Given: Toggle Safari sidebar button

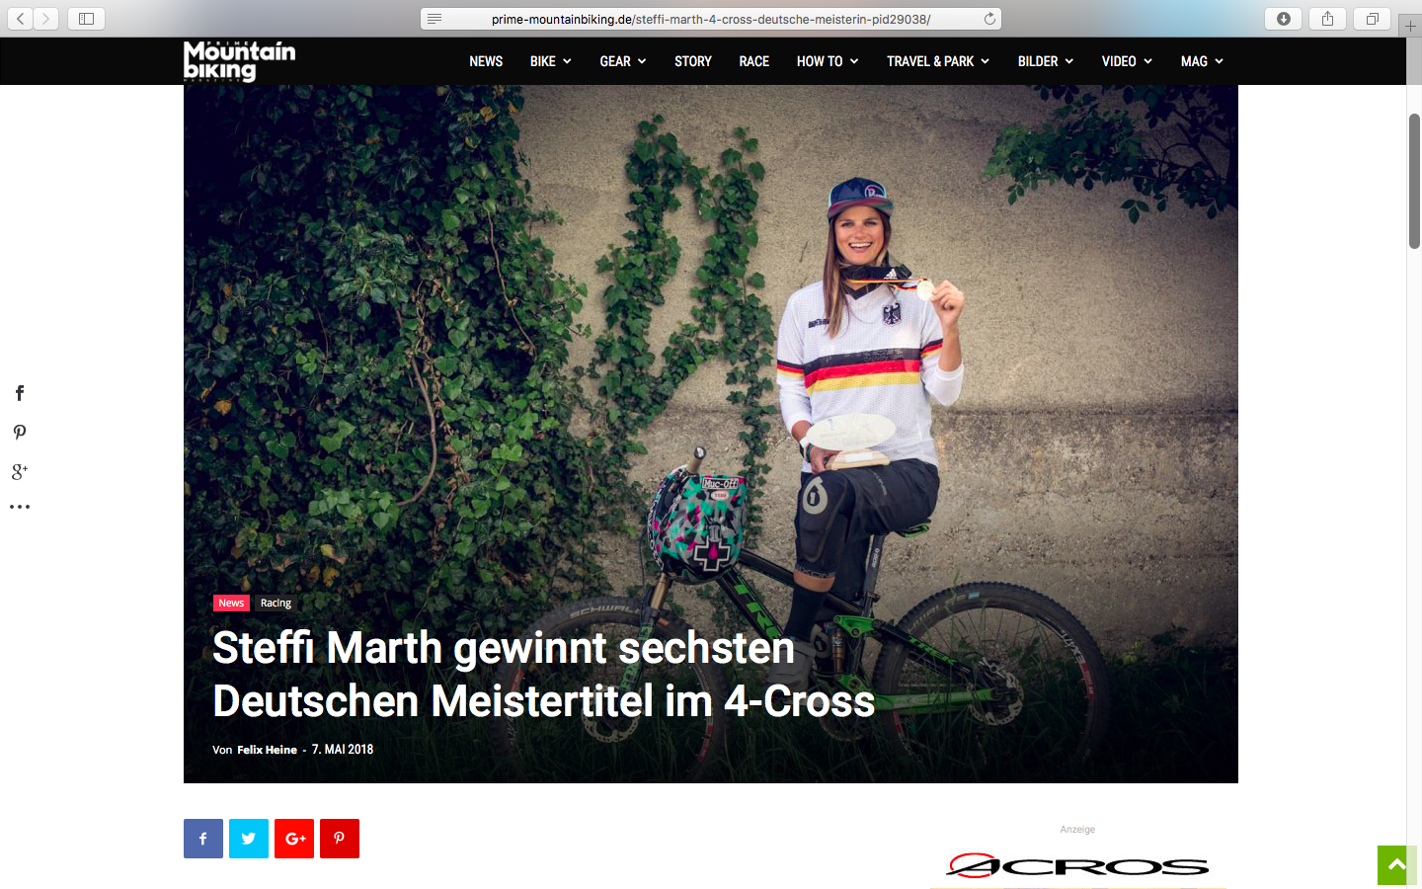Looking at the screenshot, I should click(x=86, y=19).
